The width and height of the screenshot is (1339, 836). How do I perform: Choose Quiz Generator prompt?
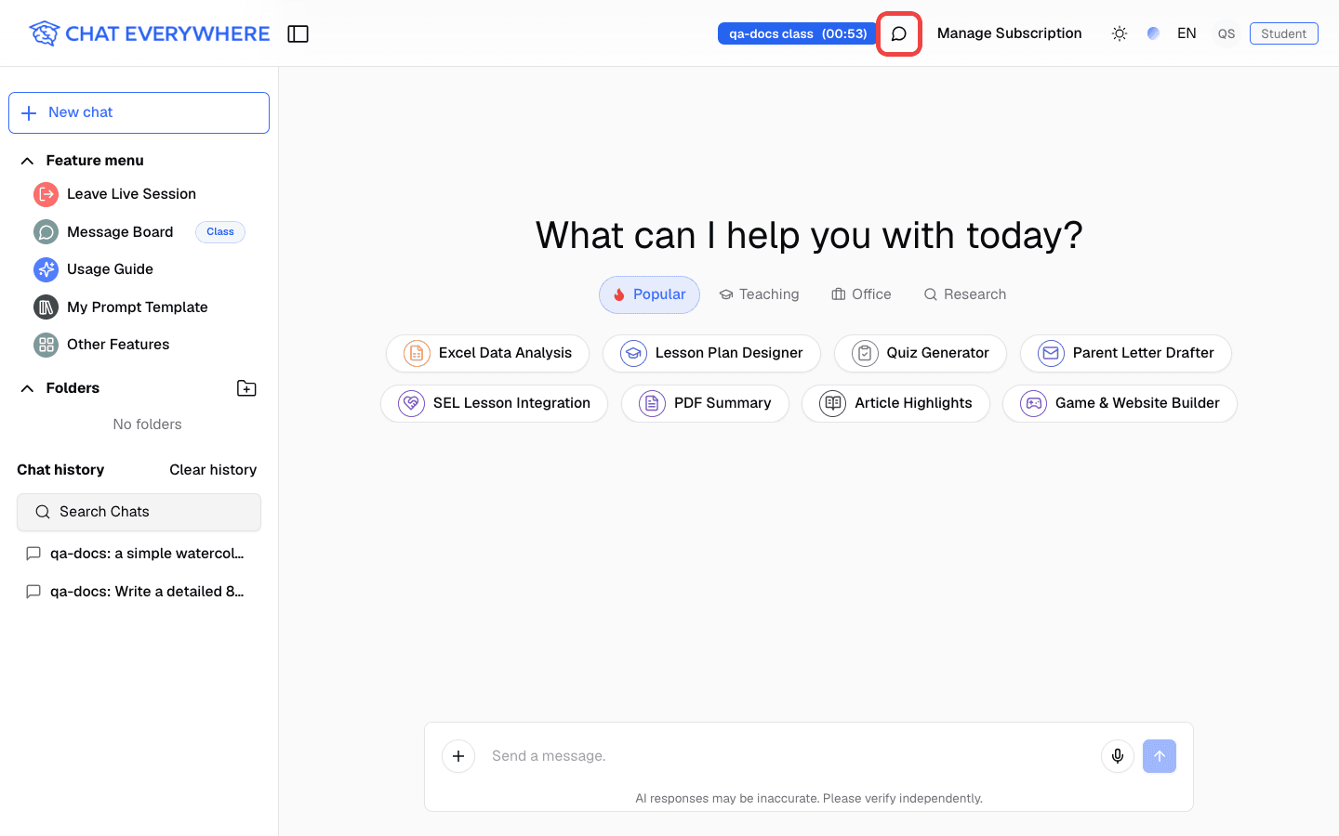921,353
